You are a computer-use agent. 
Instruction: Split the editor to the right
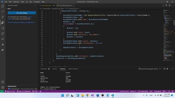coord(170,5)
